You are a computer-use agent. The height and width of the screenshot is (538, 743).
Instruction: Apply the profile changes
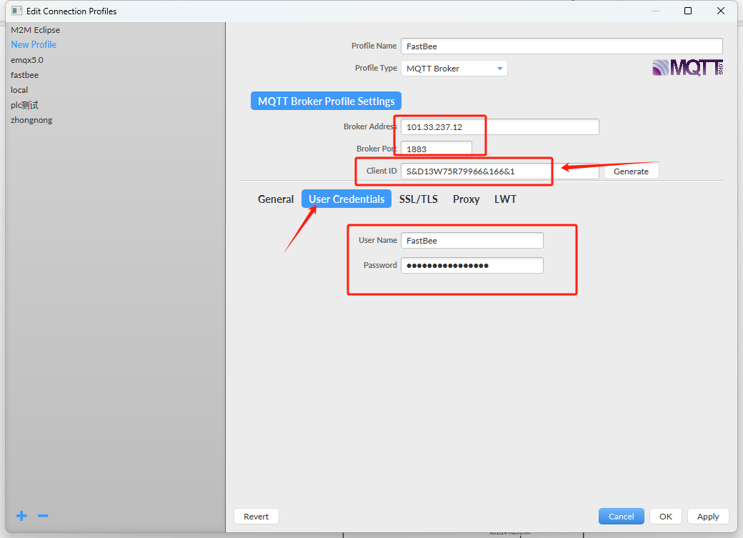(708, 516)
